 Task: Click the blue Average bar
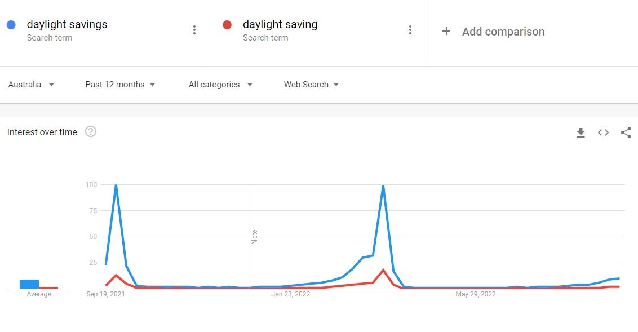[29, 284]
